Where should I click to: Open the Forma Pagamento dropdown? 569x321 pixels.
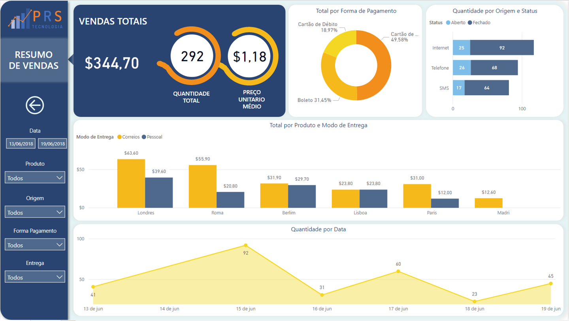[35, 244]
